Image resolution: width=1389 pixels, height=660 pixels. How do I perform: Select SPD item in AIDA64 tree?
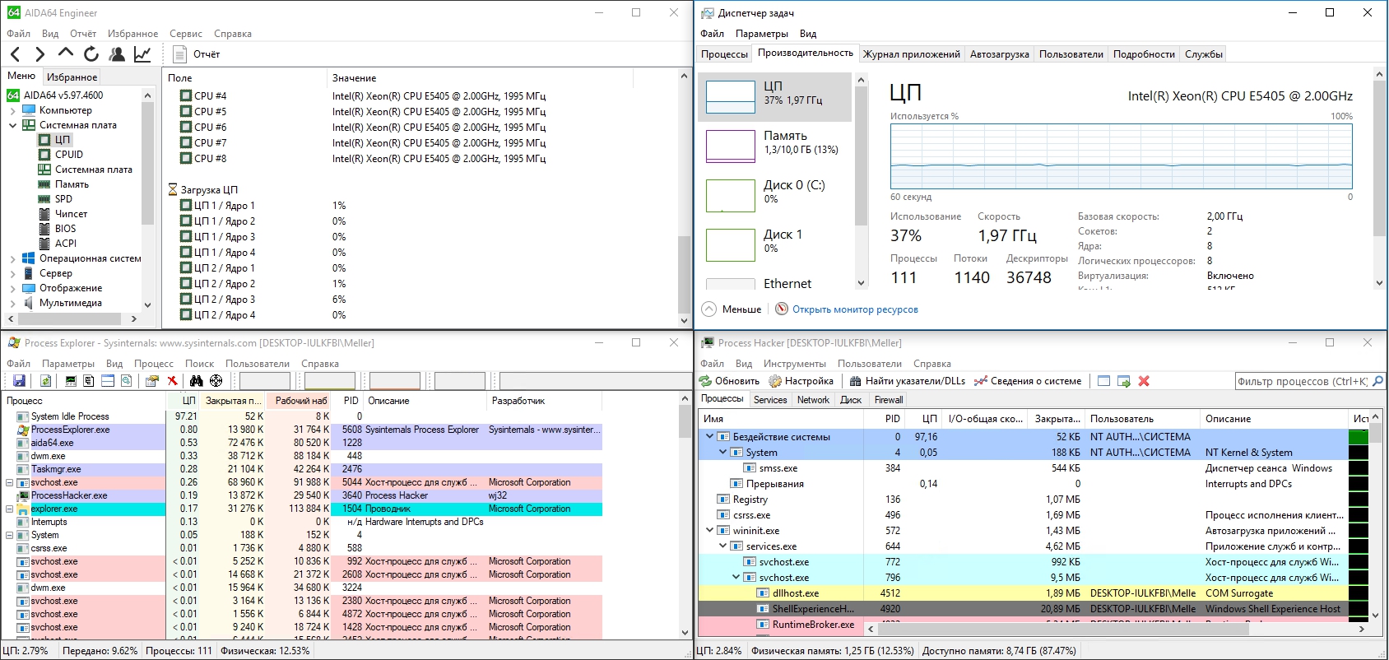click(63, 199)
